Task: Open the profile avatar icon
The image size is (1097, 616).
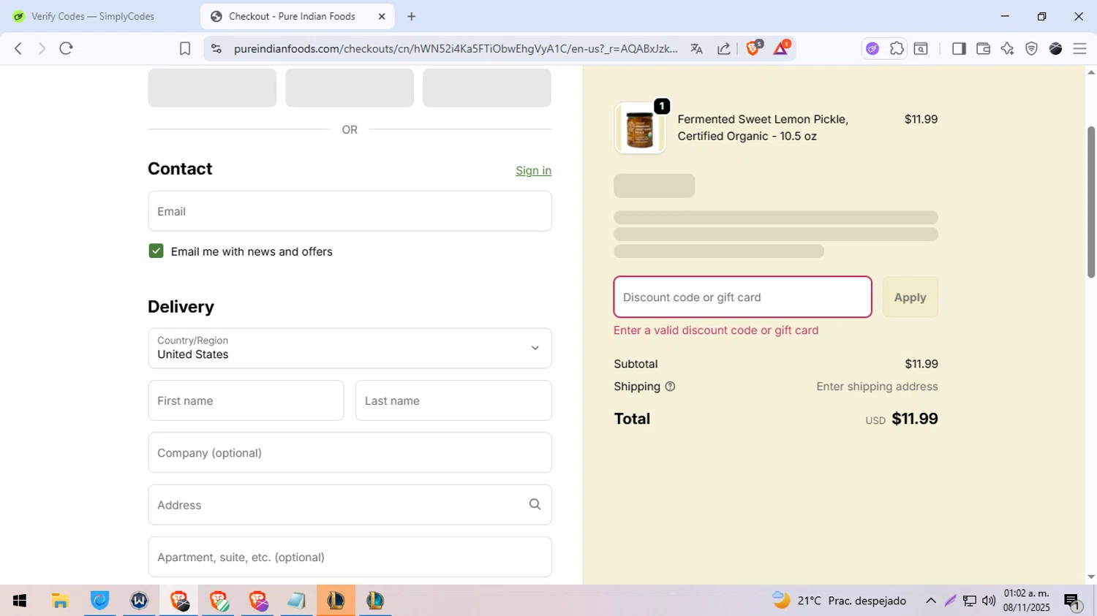Action: pyautogui.click(x=1055, y=48)
